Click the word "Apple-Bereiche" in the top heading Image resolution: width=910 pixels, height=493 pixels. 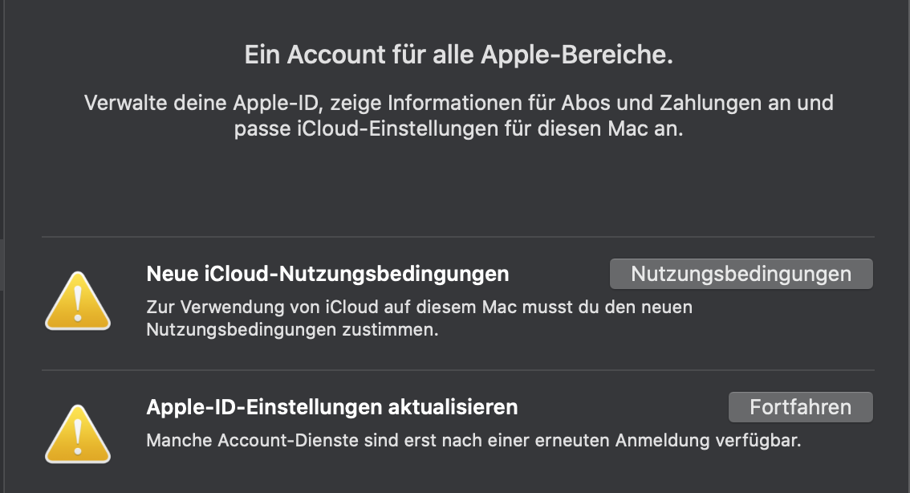575,55
